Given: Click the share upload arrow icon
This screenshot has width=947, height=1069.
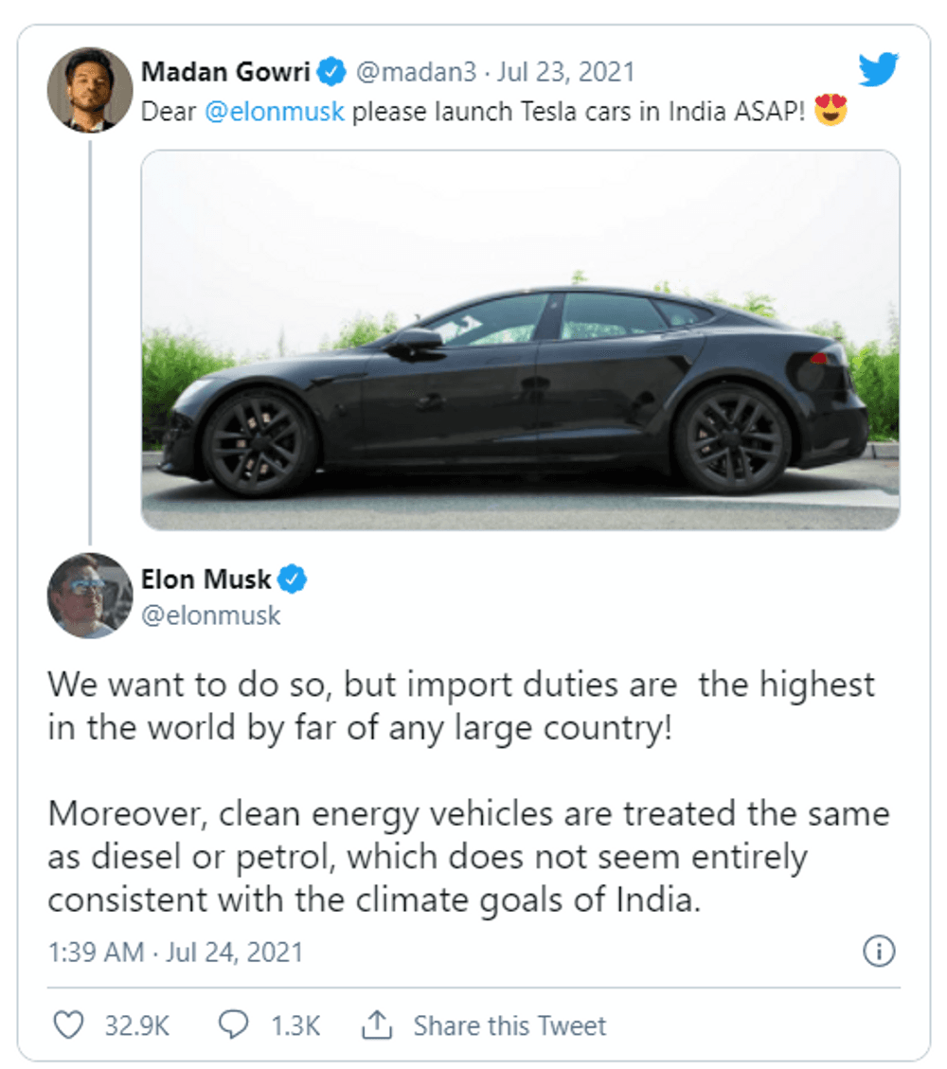Looking at the screenshot, I should [x=377, y=1024].
